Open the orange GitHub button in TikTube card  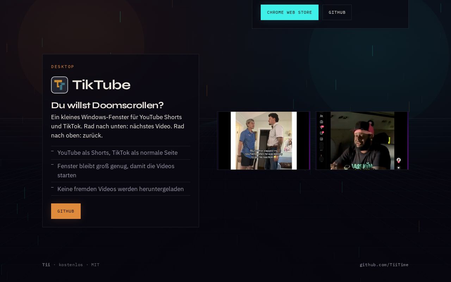(x=66, y=211)
